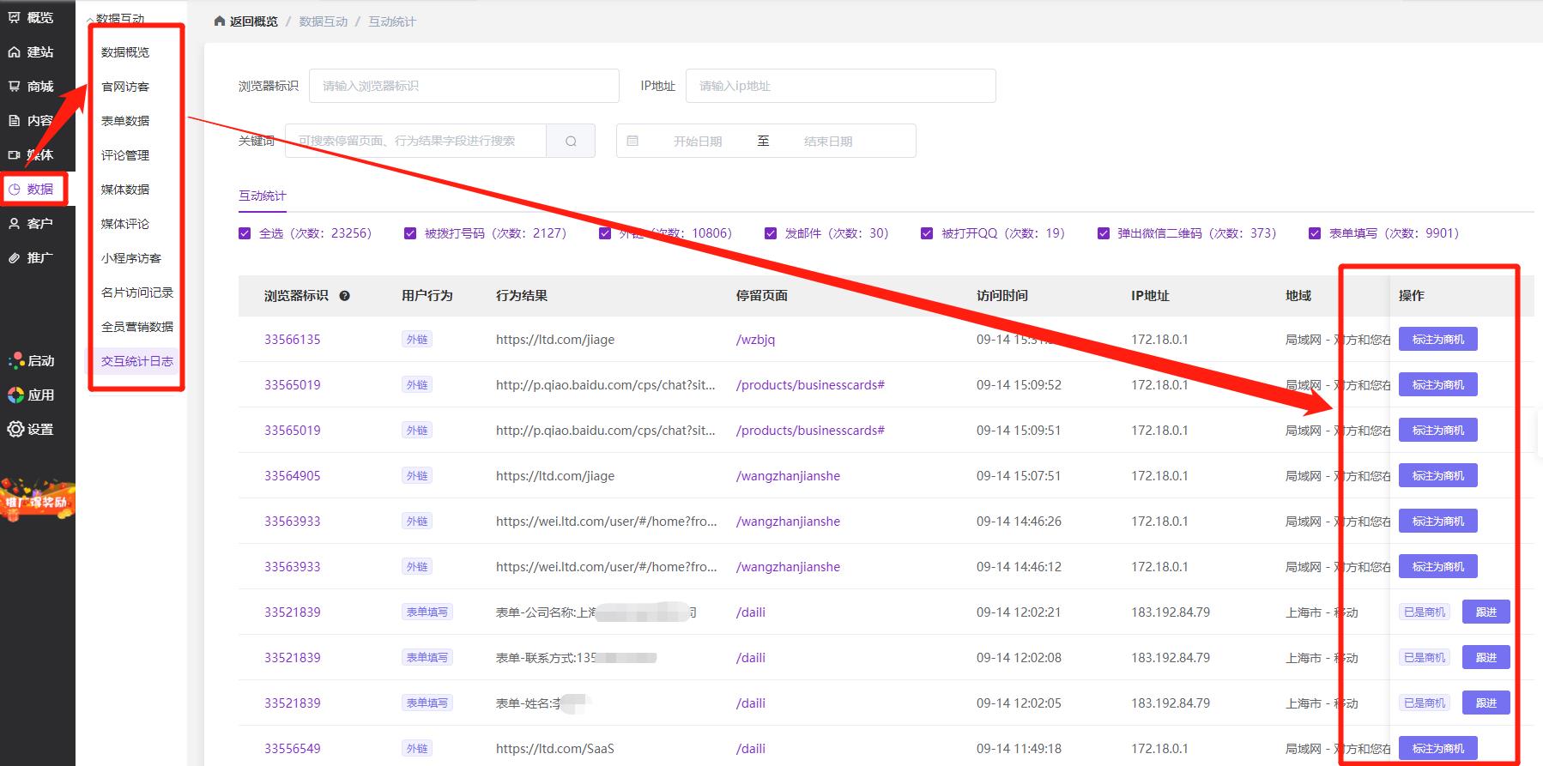1543x766 pixels.
Task: Click the keyword search magnifier button
Action: pyautogui.click(x=571, y=142)
